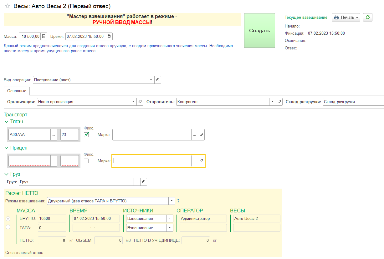Open the Организация record icon
The height and width of the screenshot is (259, 384).
click(x=140, y=102)
